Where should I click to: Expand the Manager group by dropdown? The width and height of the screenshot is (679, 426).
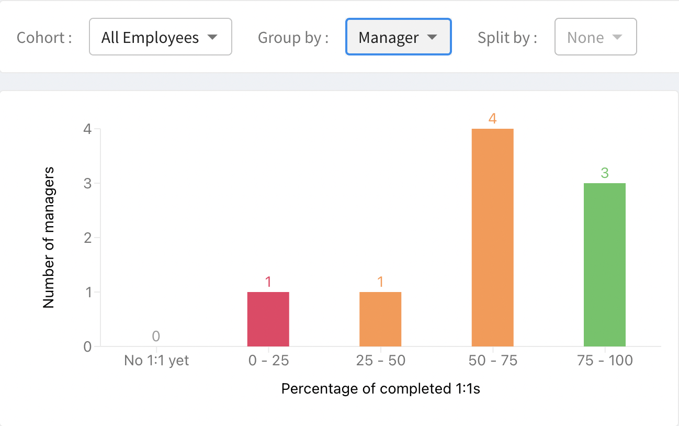click(398, 37)
